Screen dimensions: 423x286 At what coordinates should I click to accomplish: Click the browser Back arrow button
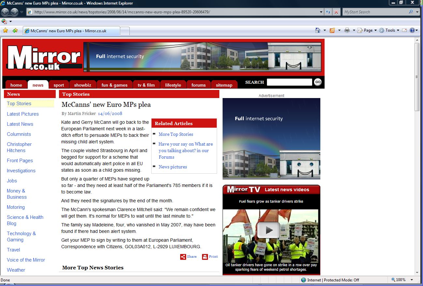tap(5, 12)
